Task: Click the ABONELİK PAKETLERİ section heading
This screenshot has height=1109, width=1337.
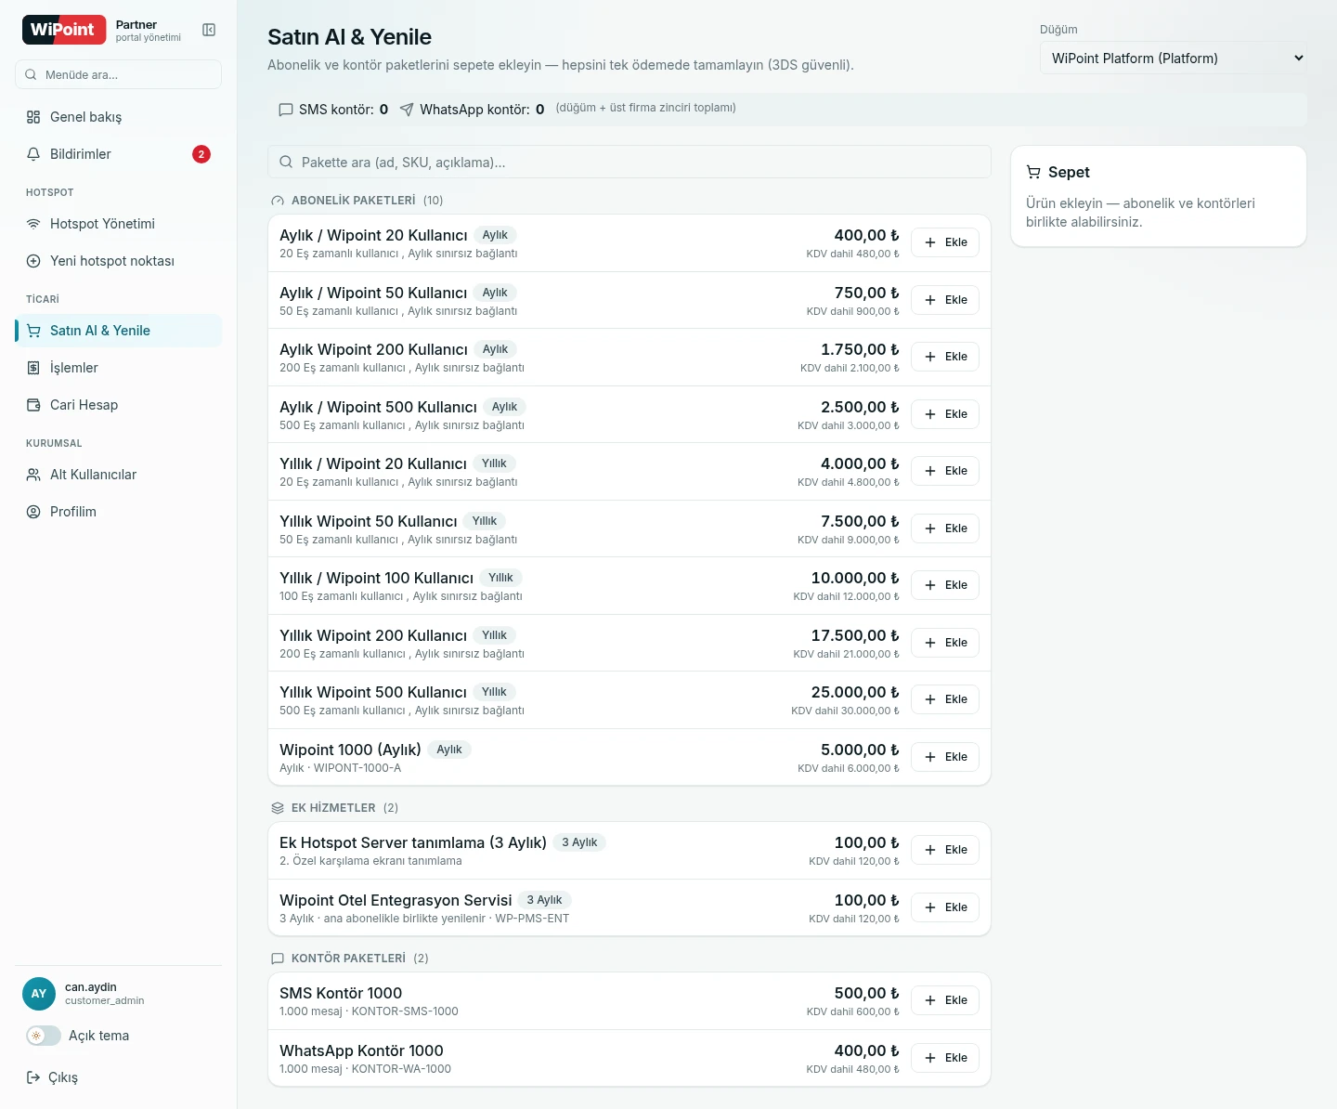Action: click(x=353, y=201)
